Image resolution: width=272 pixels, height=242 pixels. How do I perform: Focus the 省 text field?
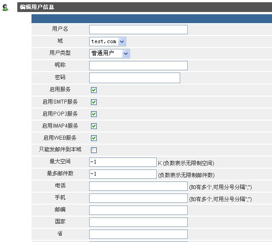[138, 234]
